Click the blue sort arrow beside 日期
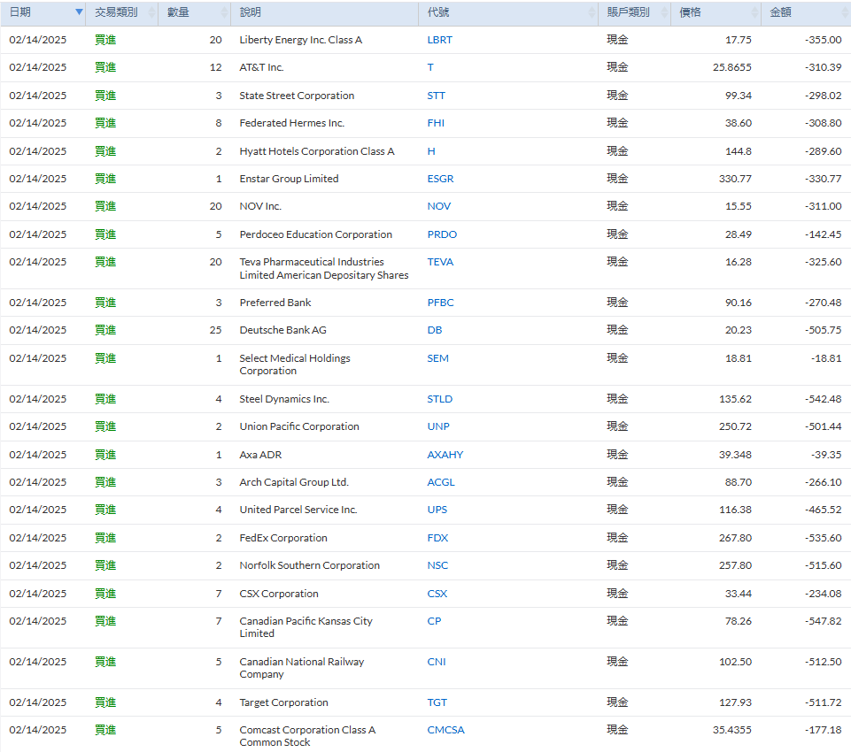The height and width of the screenshot is (752, 851). [79, 12]
